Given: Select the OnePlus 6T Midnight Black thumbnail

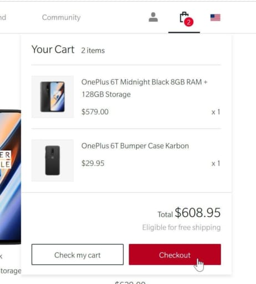Looking at the screenshot, I should pos(53,97).
